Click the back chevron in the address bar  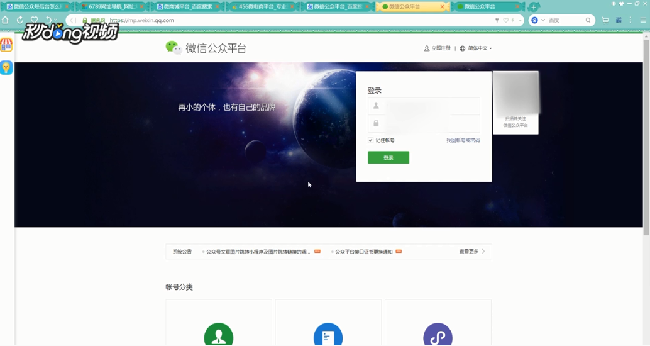72,20
